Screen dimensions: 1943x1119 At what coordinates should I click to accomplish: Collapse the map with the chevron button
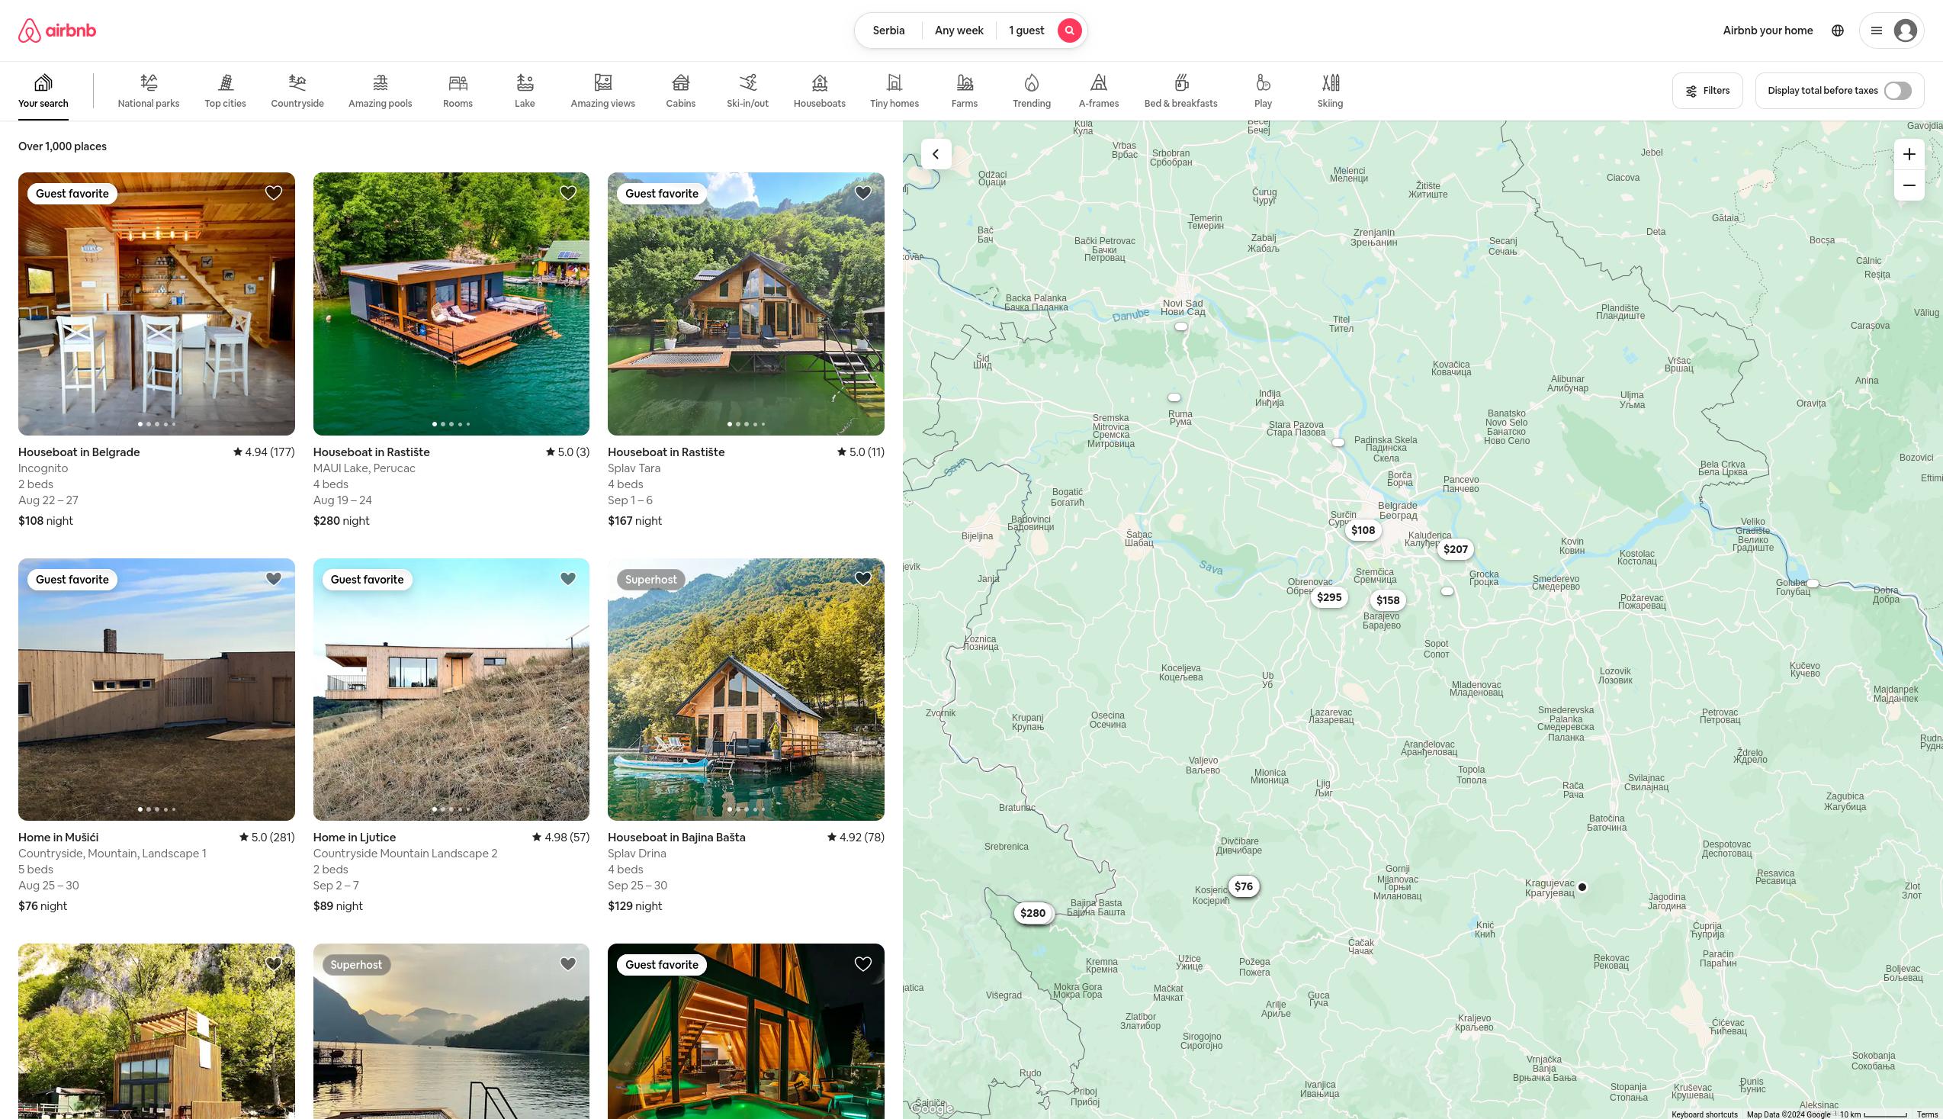(936, 155)
